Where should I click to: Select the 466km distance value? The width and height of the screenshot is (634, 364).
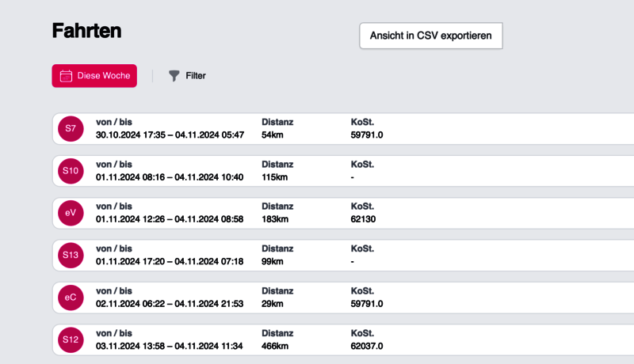(x=274, y=346)
